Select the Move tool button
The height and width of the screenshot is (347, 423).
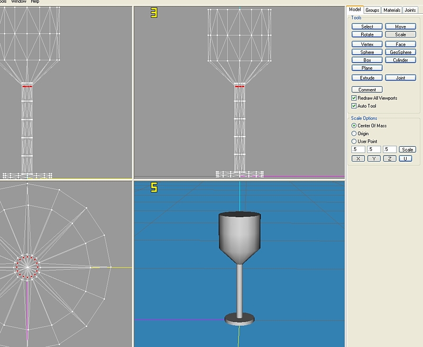click(x=400, y=26)
